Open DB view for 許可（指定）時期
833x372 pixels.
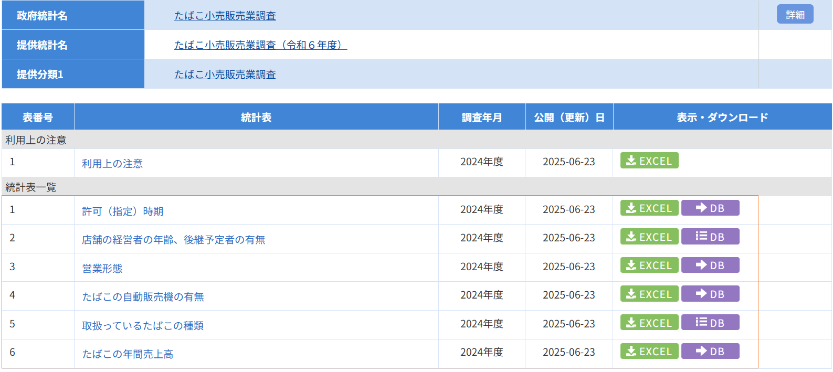click(x=710, y=208)
